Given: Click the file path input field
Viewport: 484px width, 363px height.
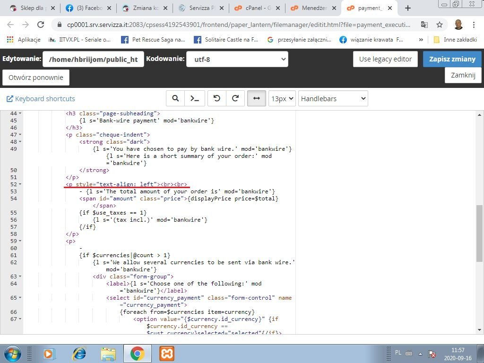Looking at the screenshot, I should [x=93, y=59].
